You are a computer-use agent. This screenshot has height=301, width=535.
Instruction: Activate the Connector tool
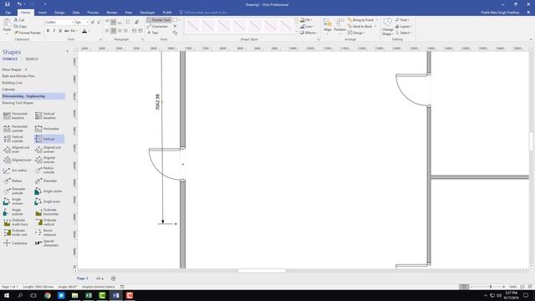click(x=158, y=26)
